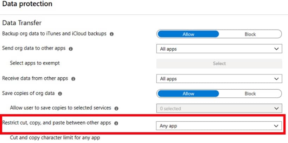Set Backup org data to Allow
This screenshot has height=143, width=288.
(x=188, y=34)
